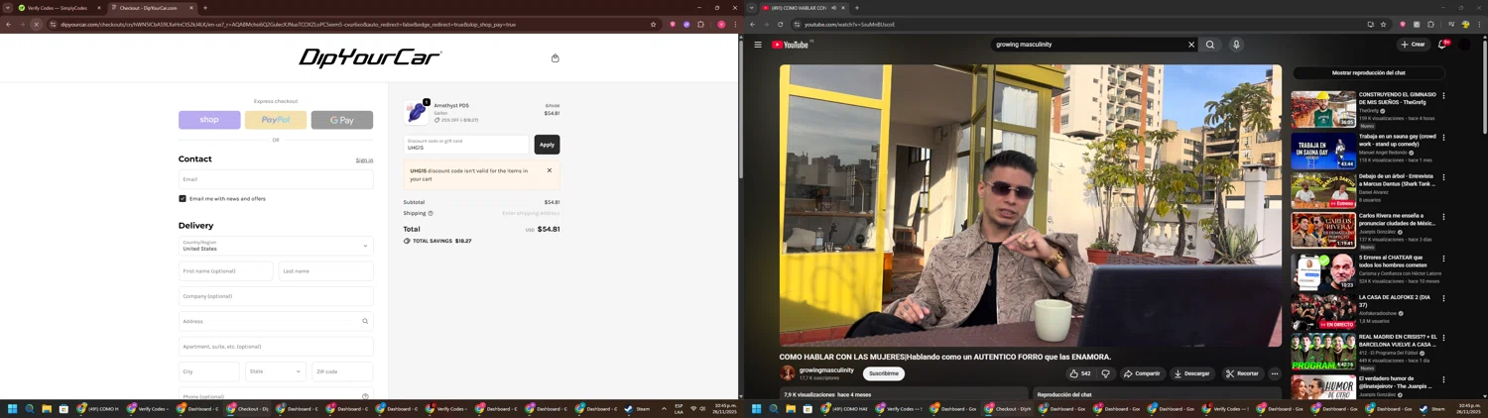
Task: Uncheck Email me with news and offers
Action: 183,198
